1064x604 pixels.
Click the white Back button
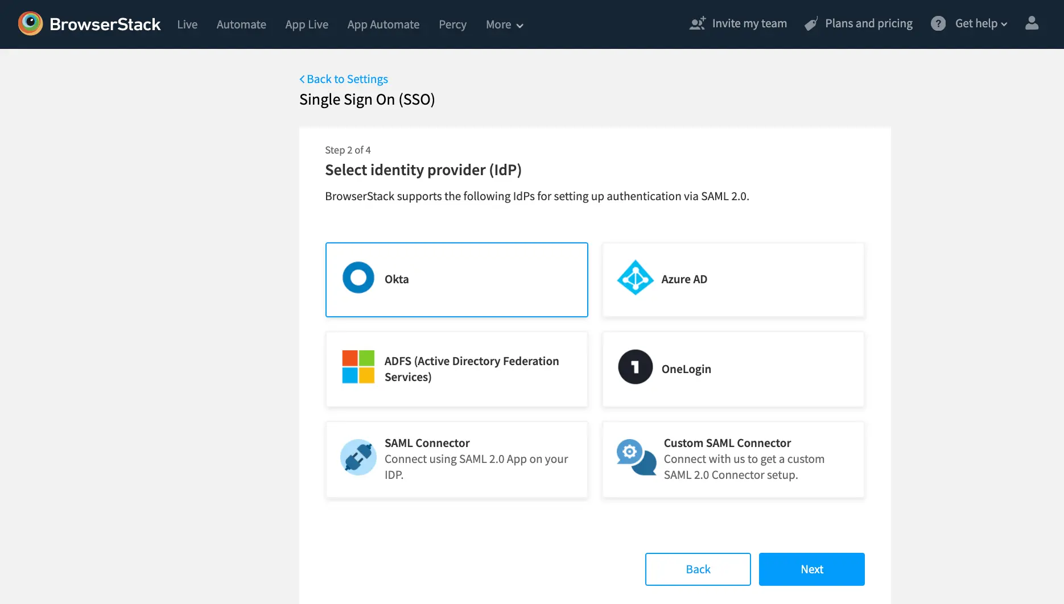tap(698, 569)
